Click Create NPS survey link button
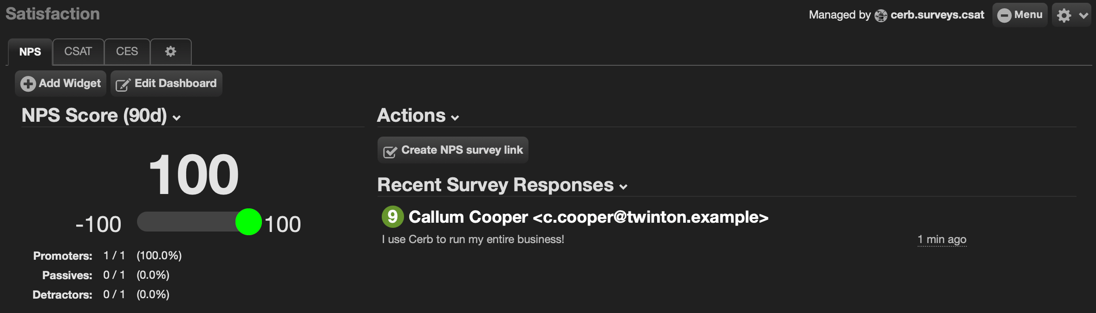 [453, 150]
